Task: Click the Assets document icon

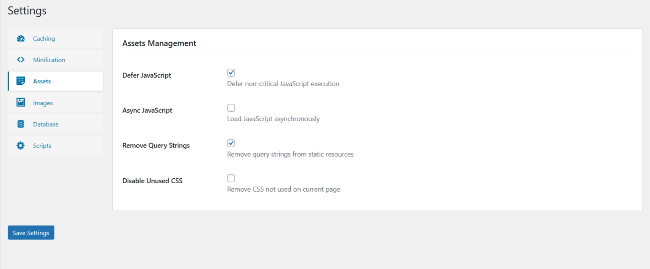Action: [x=20, y=81]
